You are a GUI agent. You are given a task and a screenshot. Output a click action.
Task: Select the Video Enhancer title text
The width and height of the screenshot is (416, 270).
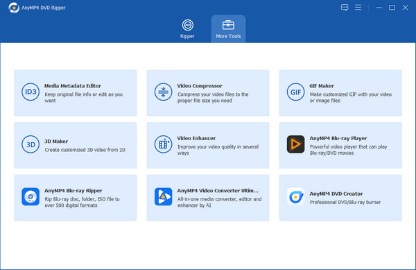[196, 138]
